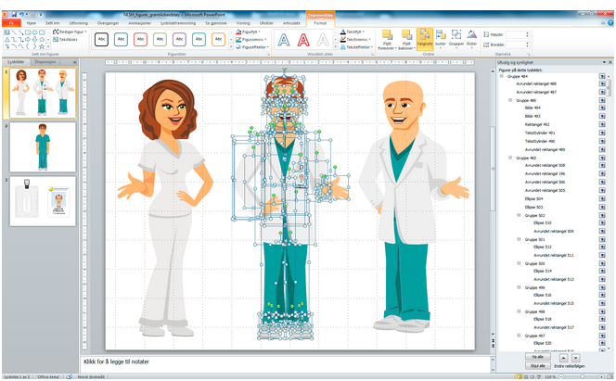Click the Valgrute (Selection Pane) button
The height and width of the screenshot is (381, 616).
(x=425, y=39)
